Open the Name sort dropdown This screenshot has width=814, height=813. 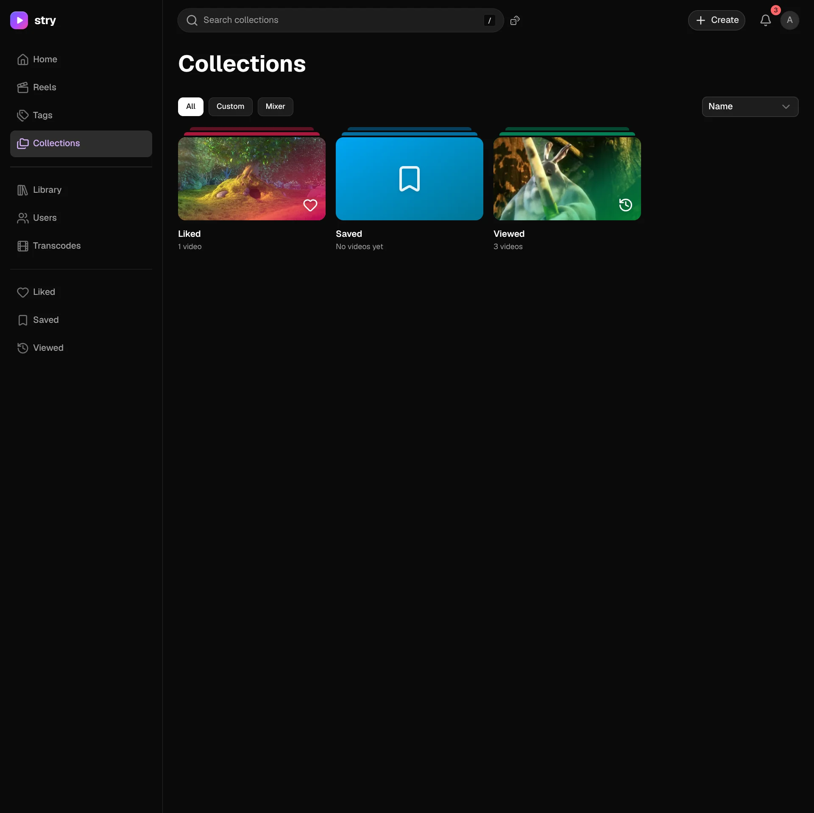(x=750, y=107)
